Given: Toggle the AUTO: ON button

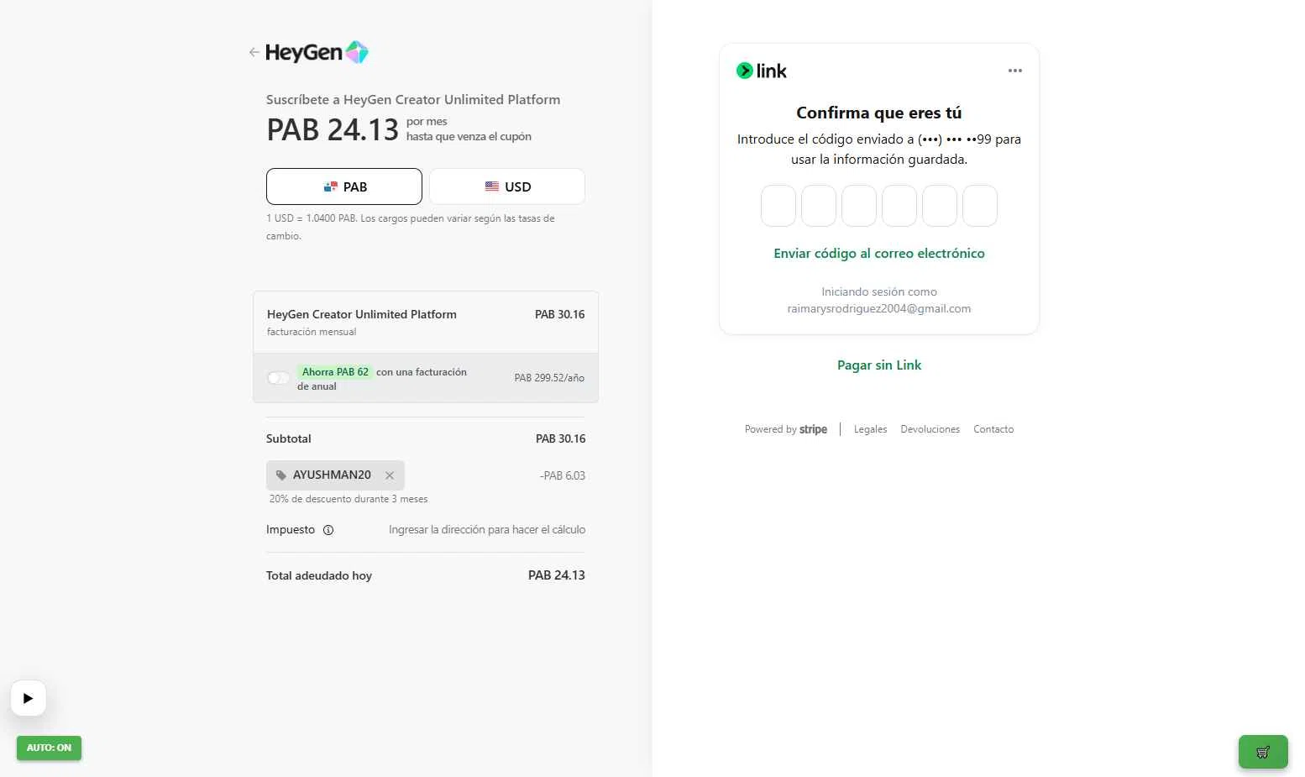Looking at the screenshot, I should coord(49,748).
